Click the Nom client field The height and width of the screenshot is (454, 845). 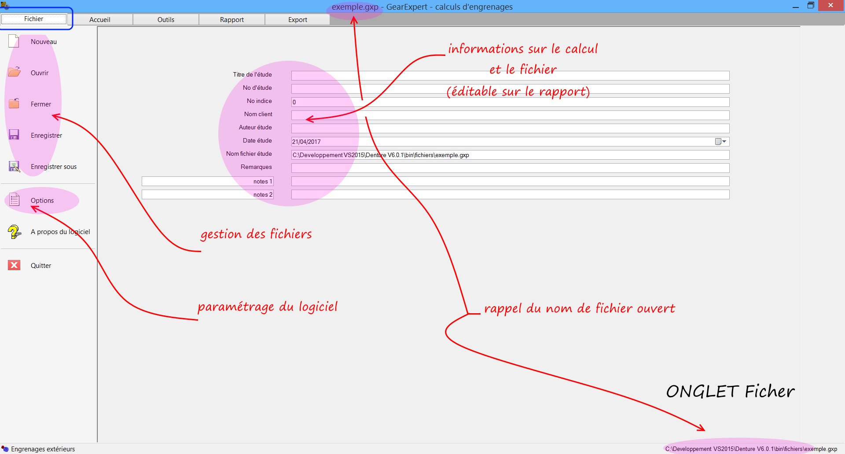coord(510,115)
